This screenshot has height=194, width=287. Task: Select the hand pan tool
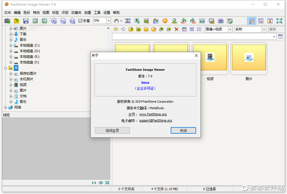point(116,21)
